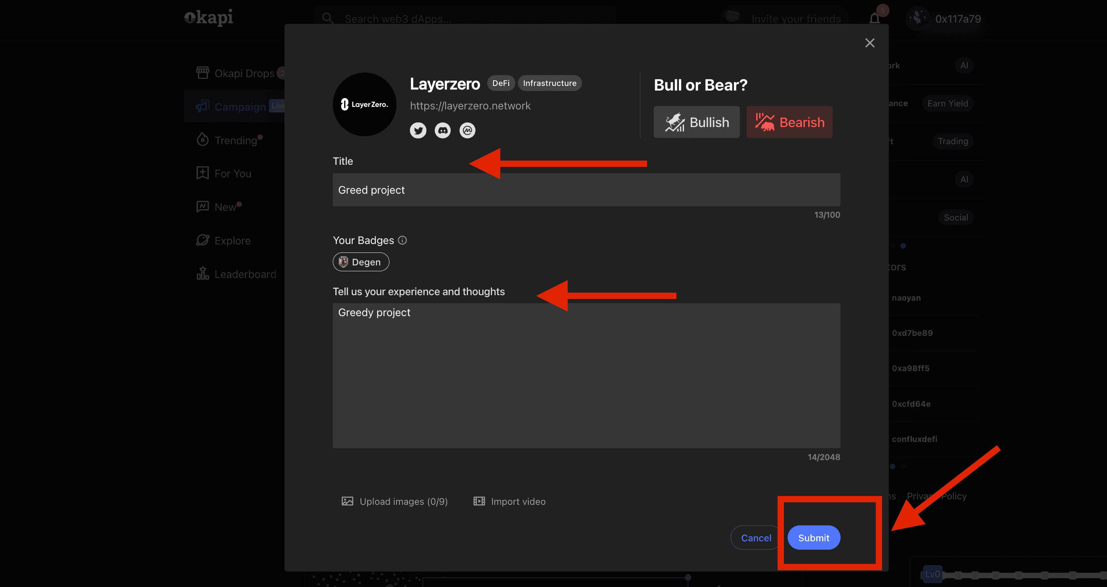Open Layerzero's Twitter profile icon

418,130
